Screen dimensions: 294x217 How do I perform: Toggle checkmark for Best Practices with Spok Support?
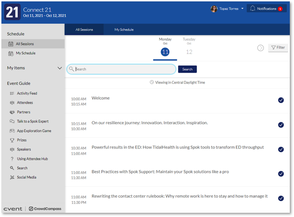[x=280, y=174]
